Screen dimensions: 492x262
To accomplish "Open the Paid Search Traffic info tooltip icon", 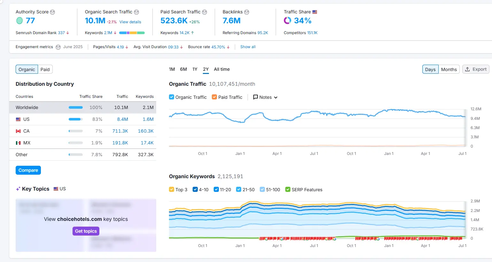I will (x=204, y=12).
